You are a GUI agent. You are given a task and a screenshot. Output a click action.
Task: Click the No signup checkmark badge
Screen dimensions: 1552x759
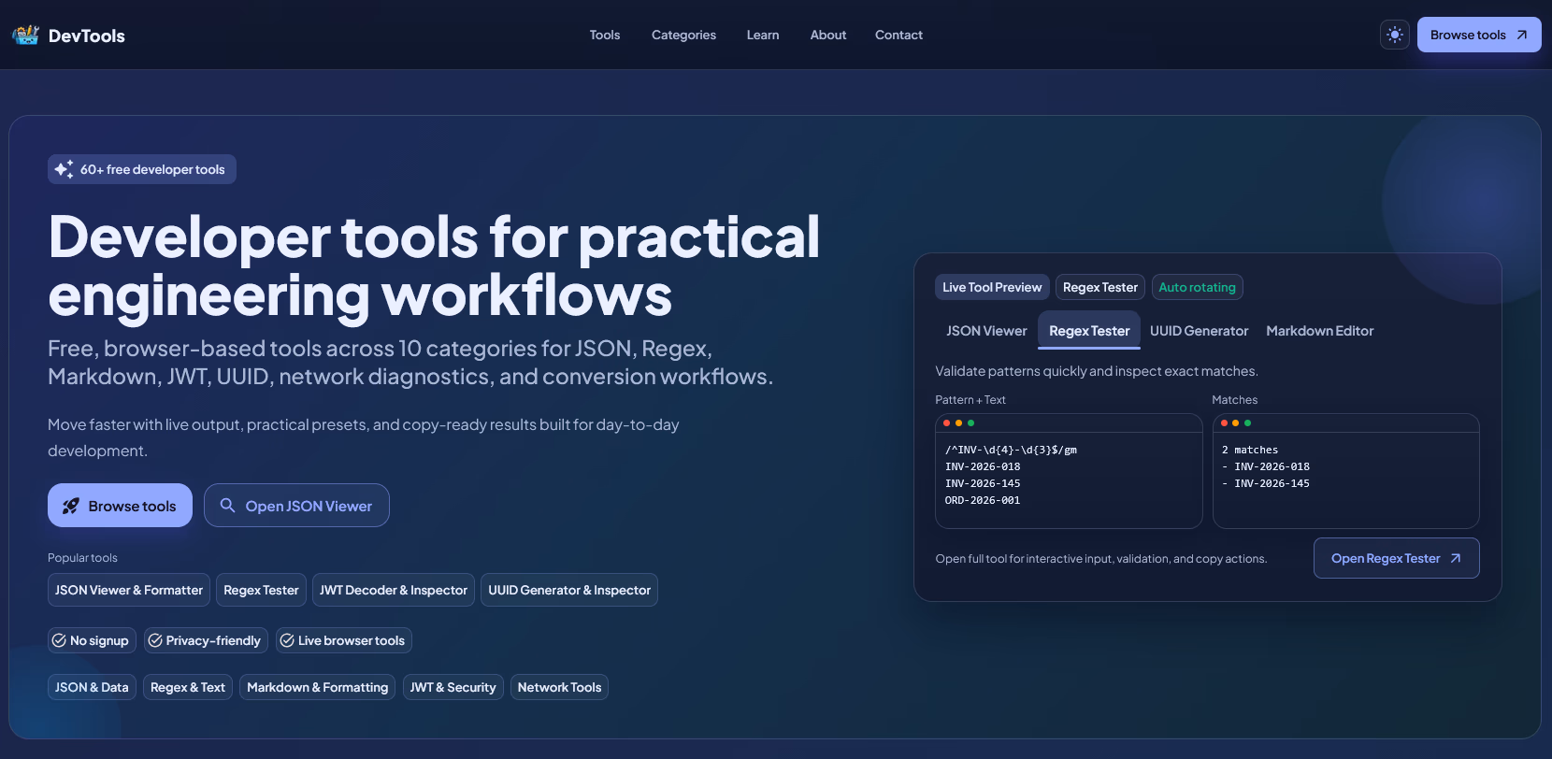click(92, 641)
